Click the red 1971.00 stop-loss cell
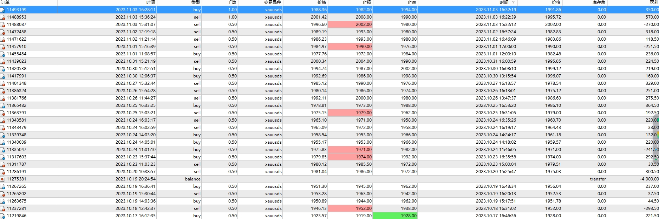 pos(350,150)
